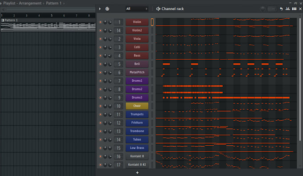Open the Violin2 channel button
This screenshot has width=303, height=176.
[x=137, y=30]
